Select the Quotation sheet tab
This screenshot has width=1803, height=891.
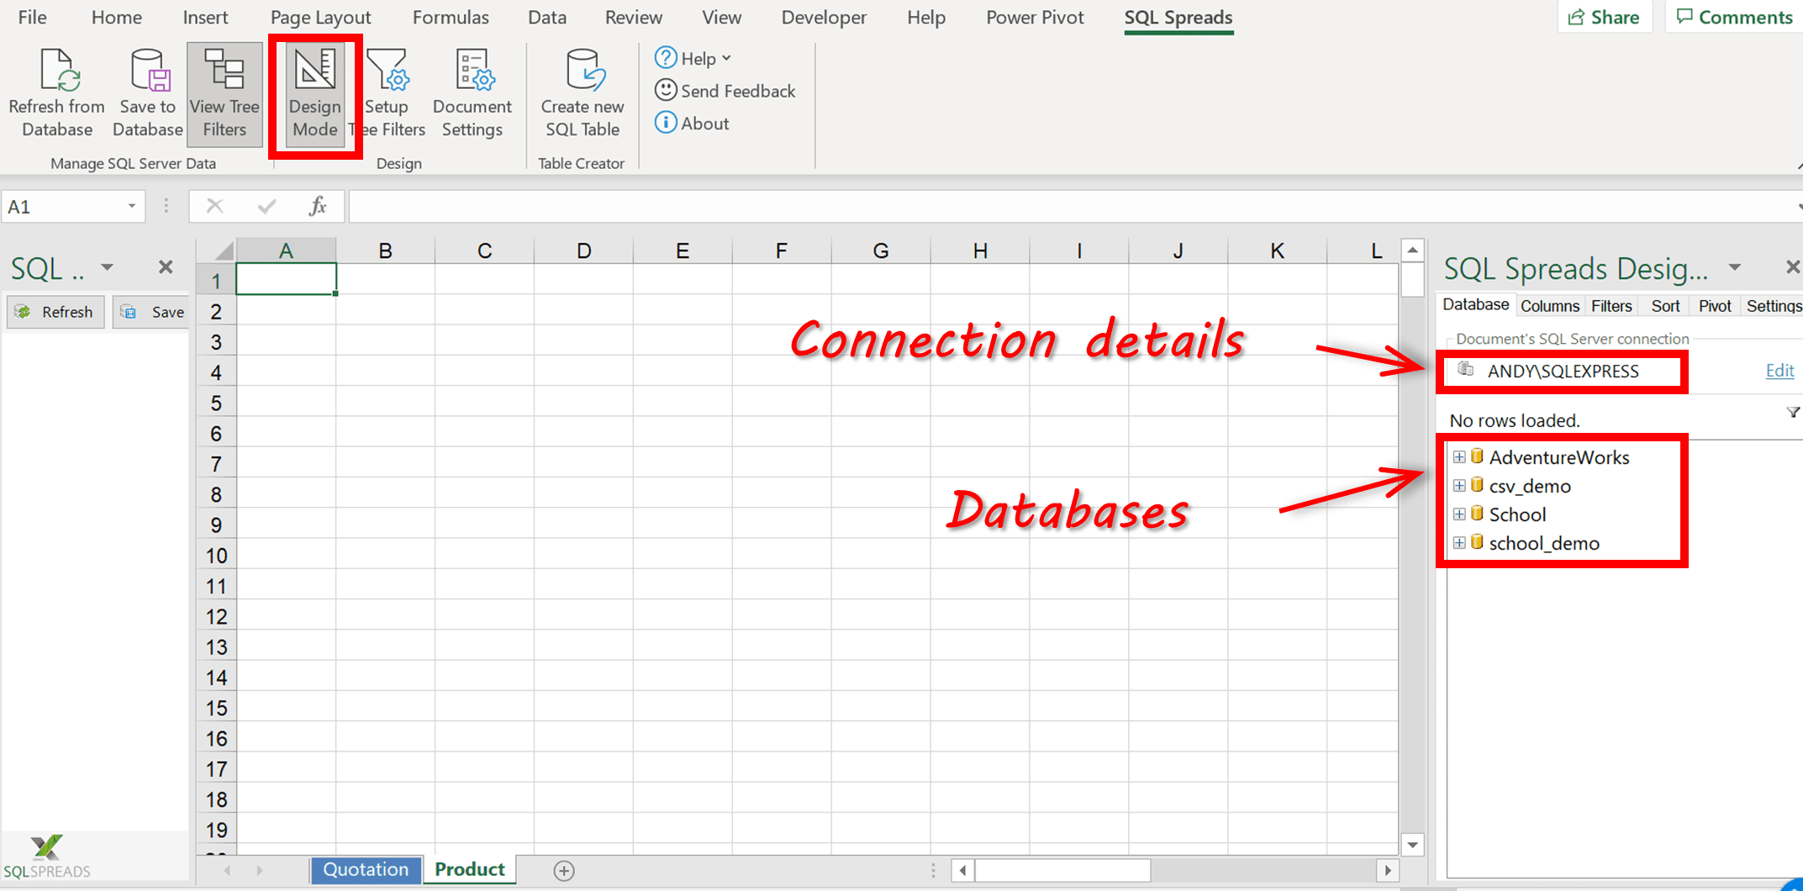point(366,870)
